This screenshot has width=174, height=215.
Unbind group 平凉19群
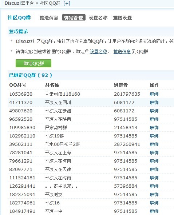[x=154, y=136]
